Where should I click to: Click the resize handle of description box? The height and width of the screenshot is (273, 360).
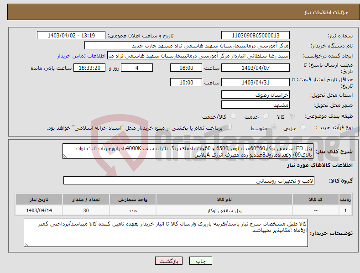65,156
